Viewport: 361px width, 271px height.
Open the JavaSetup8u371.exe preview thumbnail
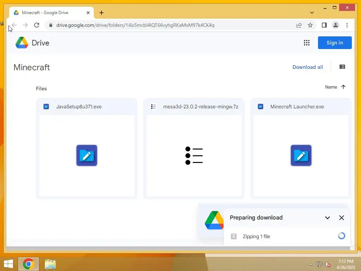(x=87, y=156)
